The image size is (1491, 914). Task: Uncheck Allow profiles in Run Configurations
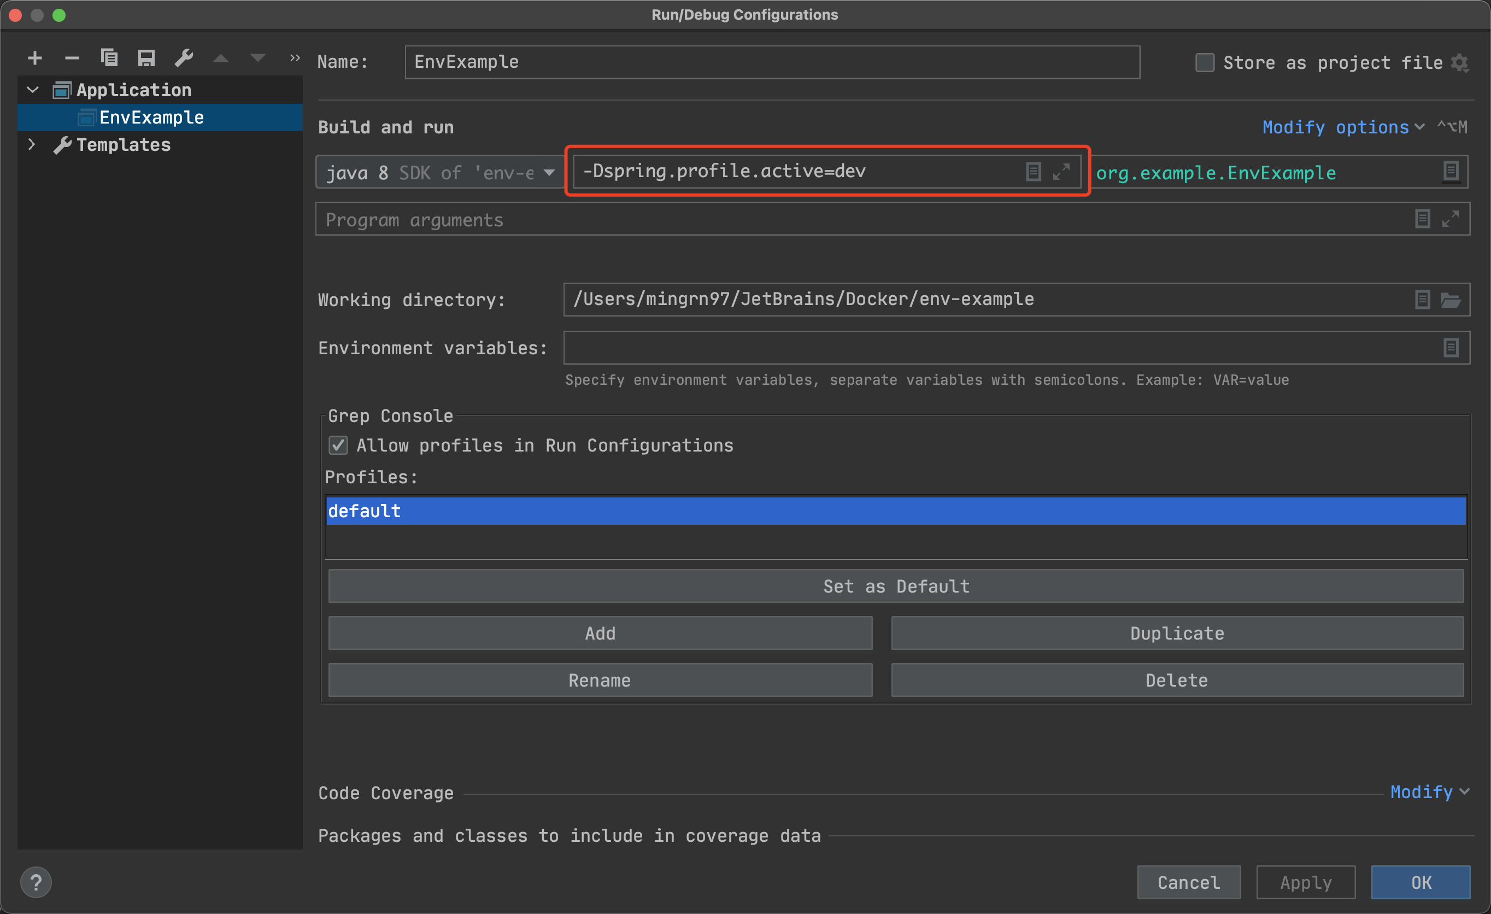point(338,446)
